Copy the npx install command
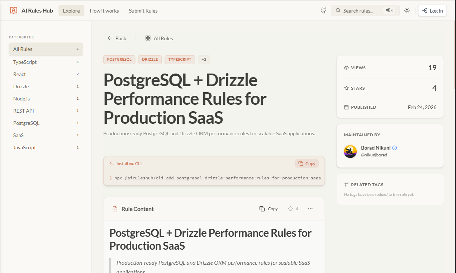 click(307, 163)
